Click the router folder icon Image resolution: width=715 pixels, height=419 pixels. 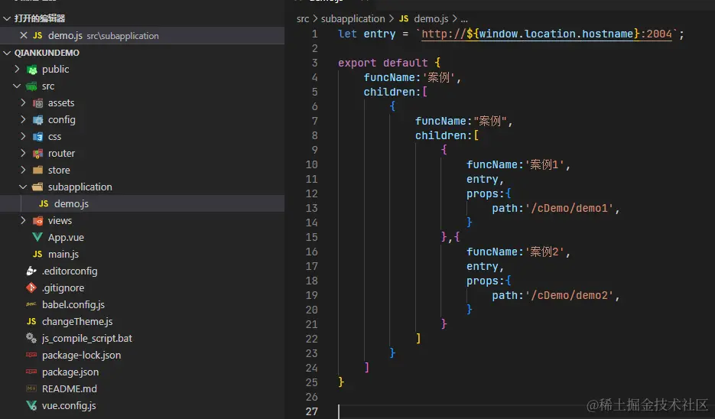pyautogui.click(x=37, y=154)
